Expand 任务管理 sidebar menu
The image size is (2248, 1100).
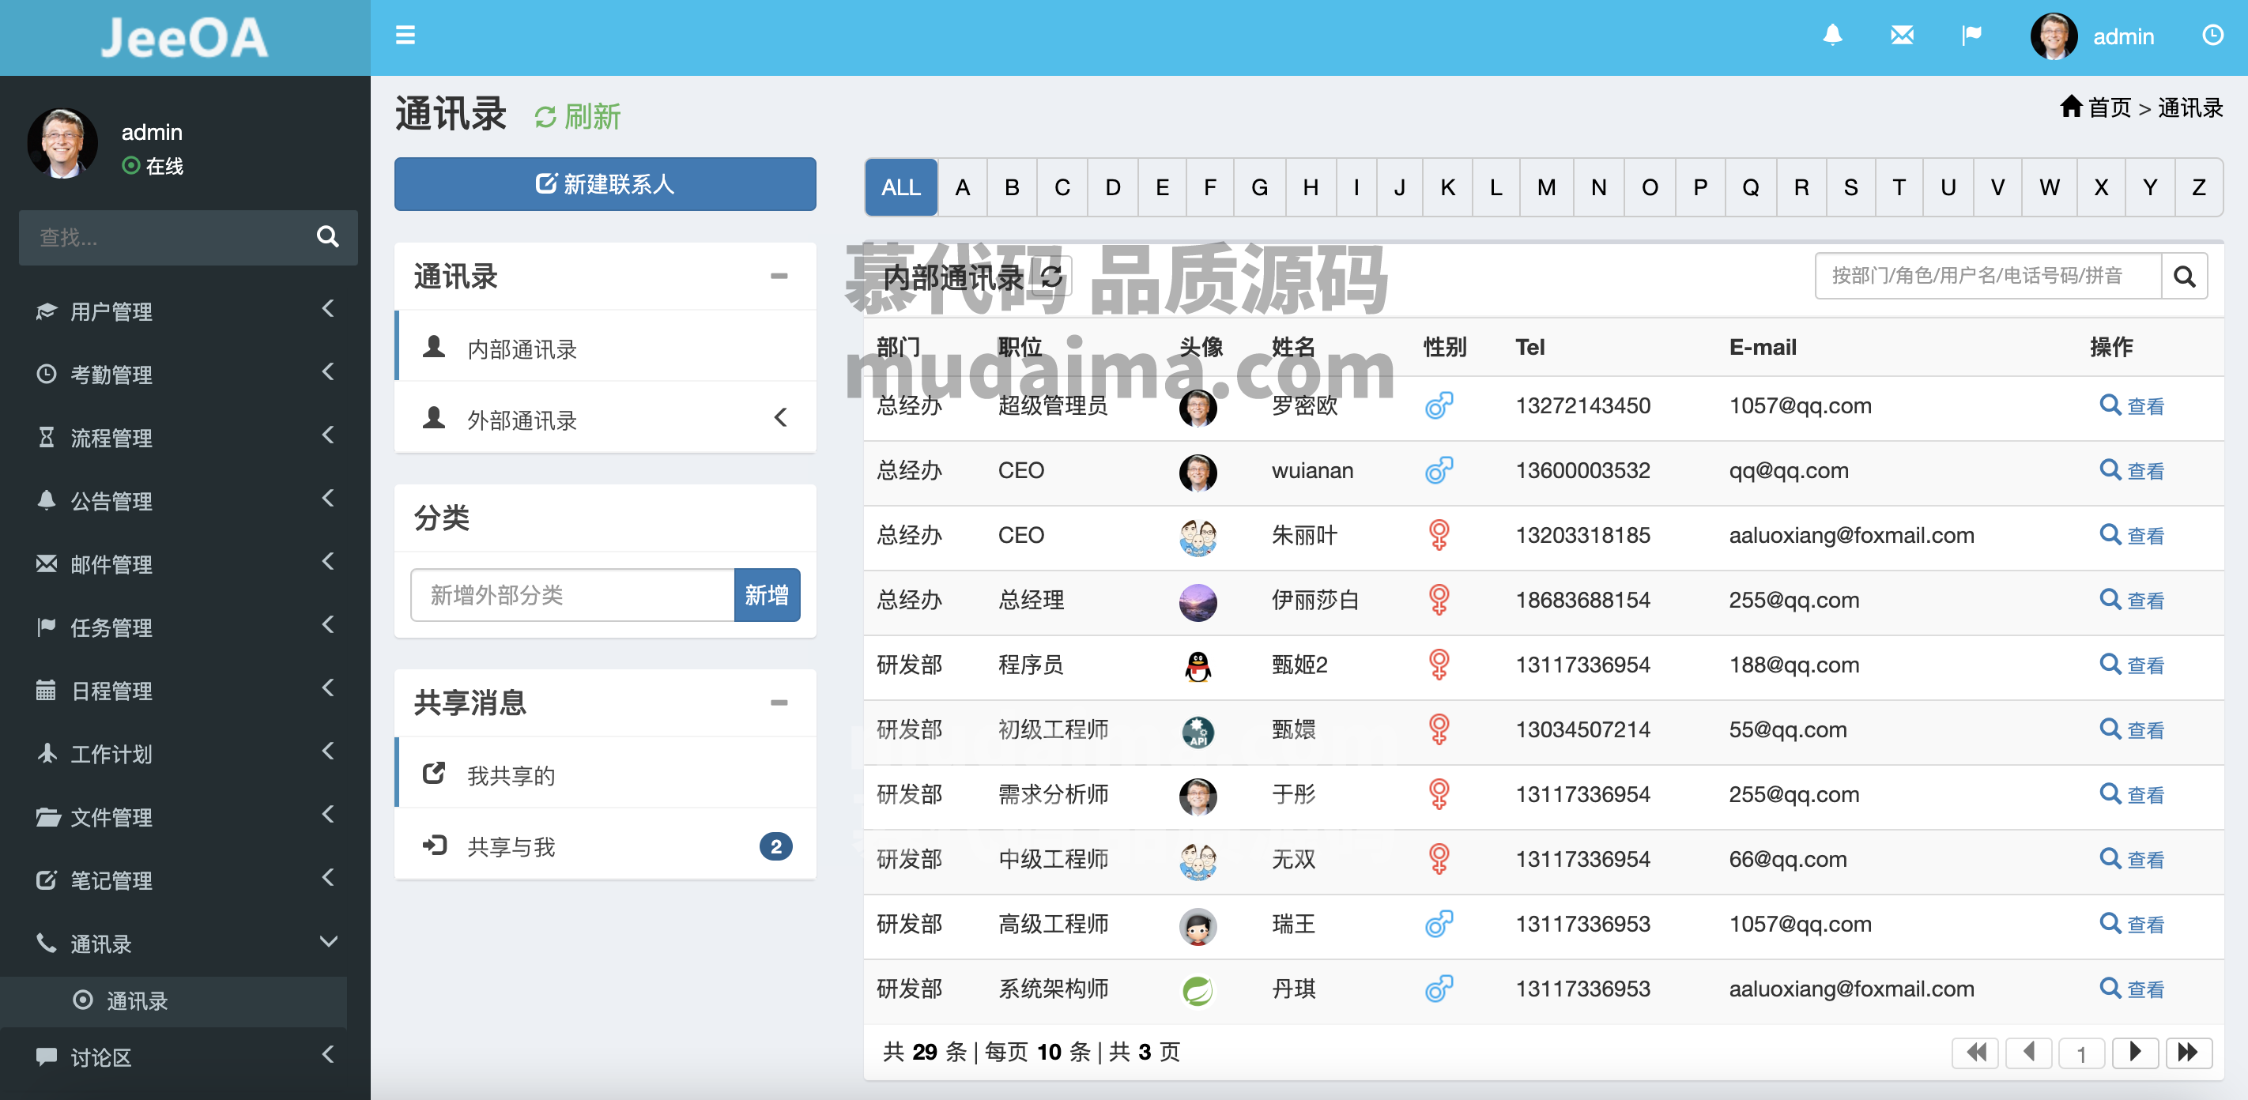(185, 627)
